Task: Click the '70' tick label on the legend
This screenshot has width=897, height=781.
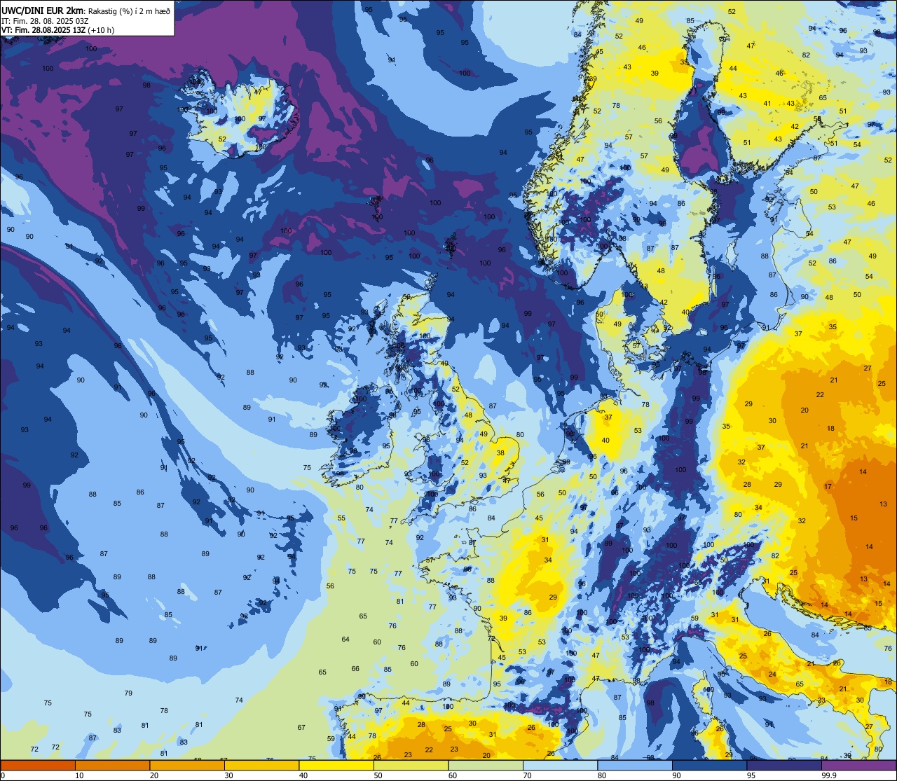Action: point(527,775)
